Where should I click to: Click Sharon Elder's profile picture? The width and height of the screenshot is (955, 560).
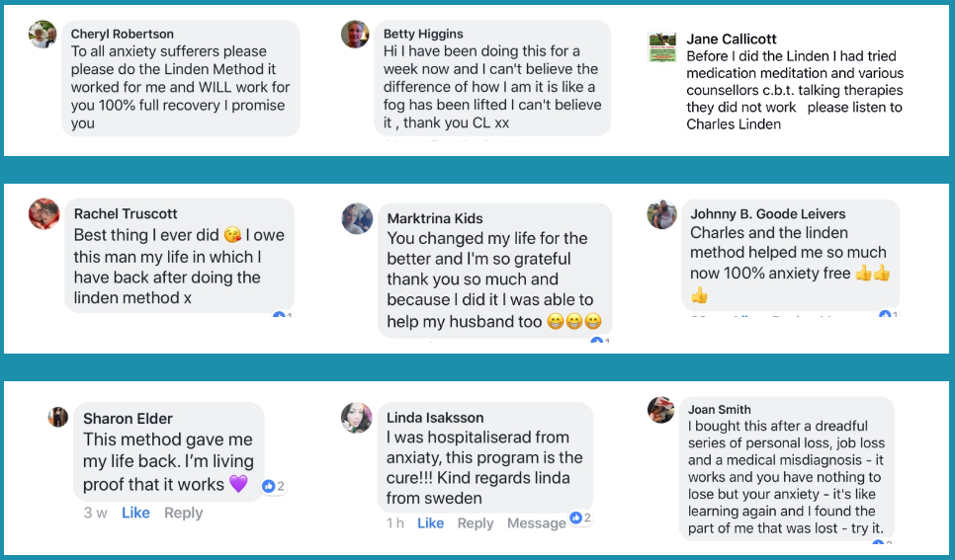click(58, 417)
